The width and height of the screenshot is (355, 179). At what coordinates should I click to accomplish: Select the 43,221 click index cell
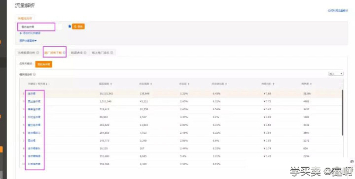[144, 102]
